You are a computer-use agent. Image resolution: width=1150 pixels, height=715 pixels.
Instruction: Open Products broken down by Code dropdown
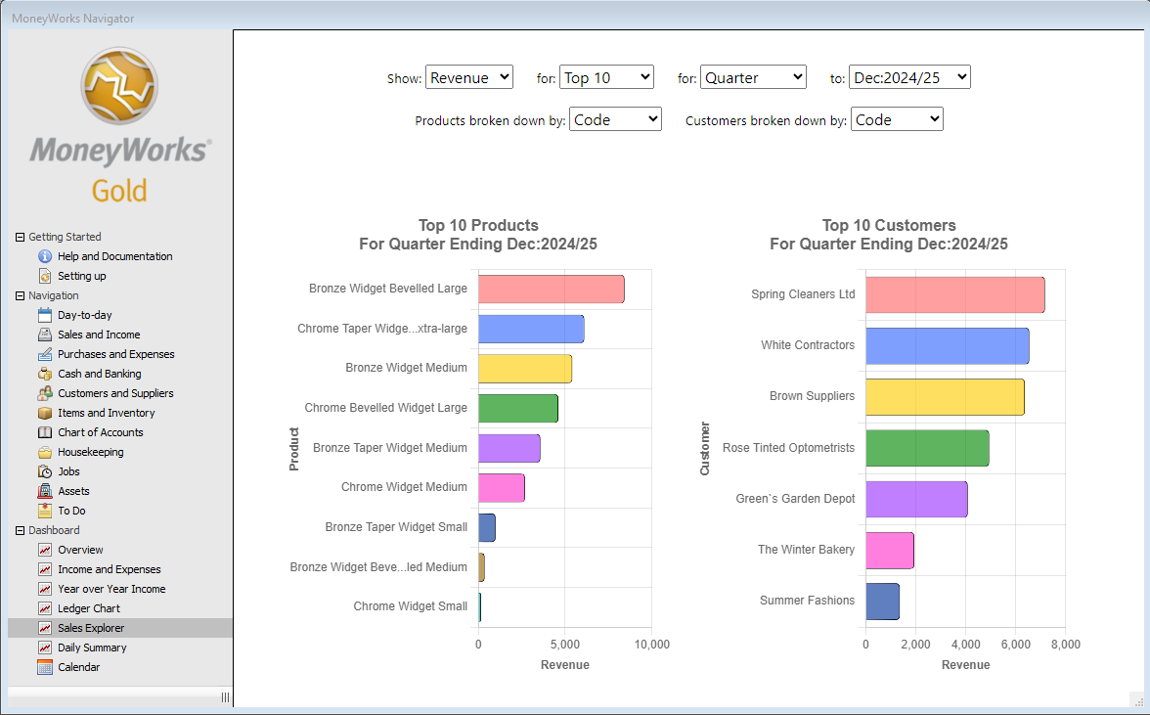[x=615, y=119]
